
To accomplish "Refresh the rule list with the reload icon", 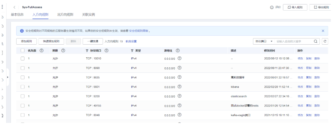I will [x=325, y=42].
